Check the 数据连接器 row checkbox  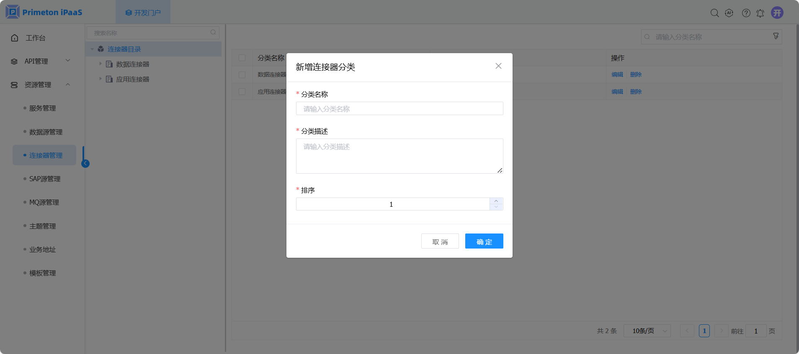tap(242, 74)
